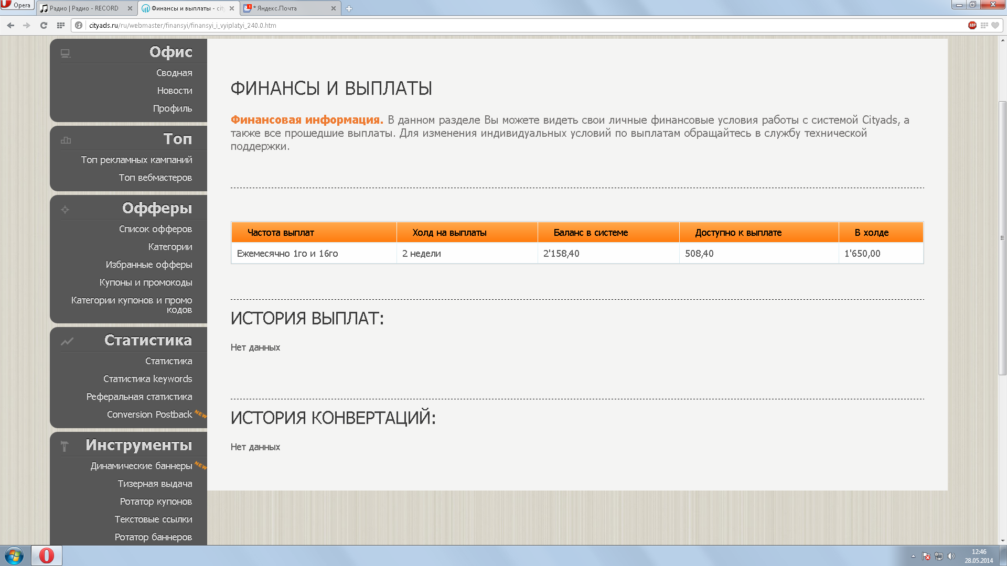
Task: Click the heart bookmark icon
Action: point(995,25)
